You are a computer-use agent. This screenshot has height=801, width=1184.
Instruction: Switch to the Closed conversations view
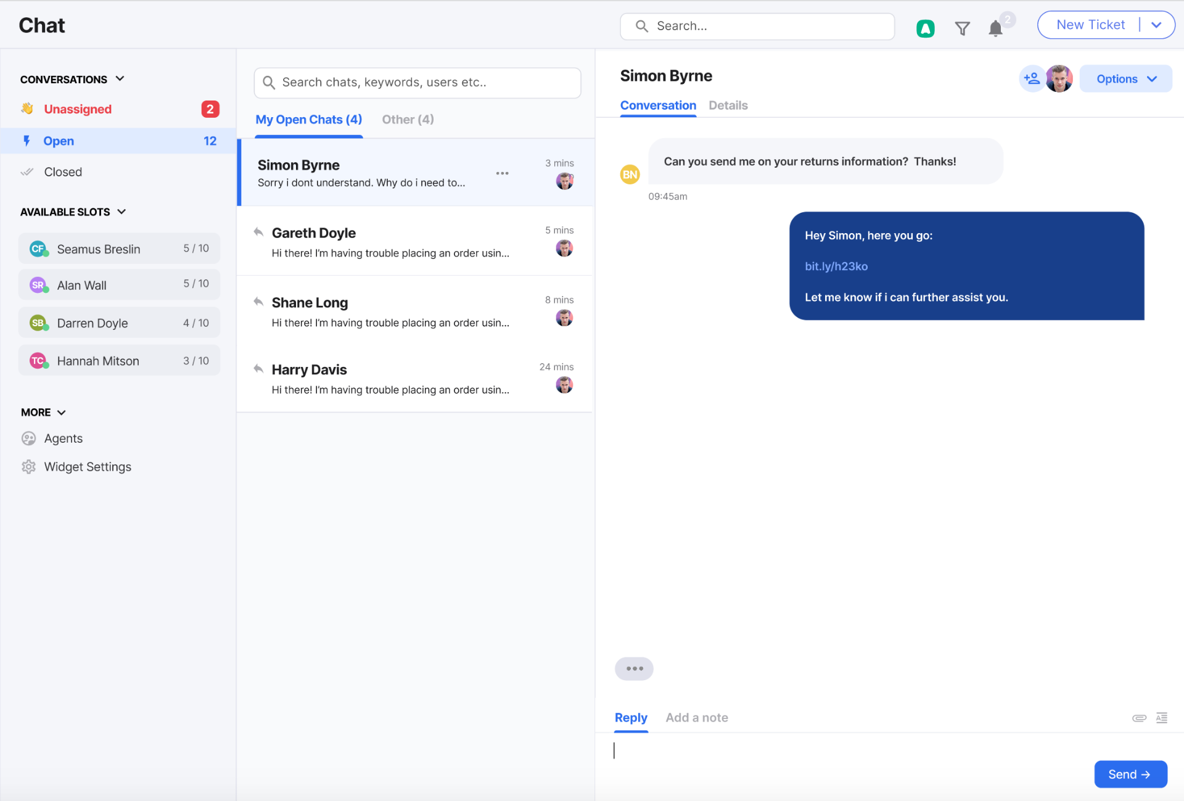[x=63, y=171]
